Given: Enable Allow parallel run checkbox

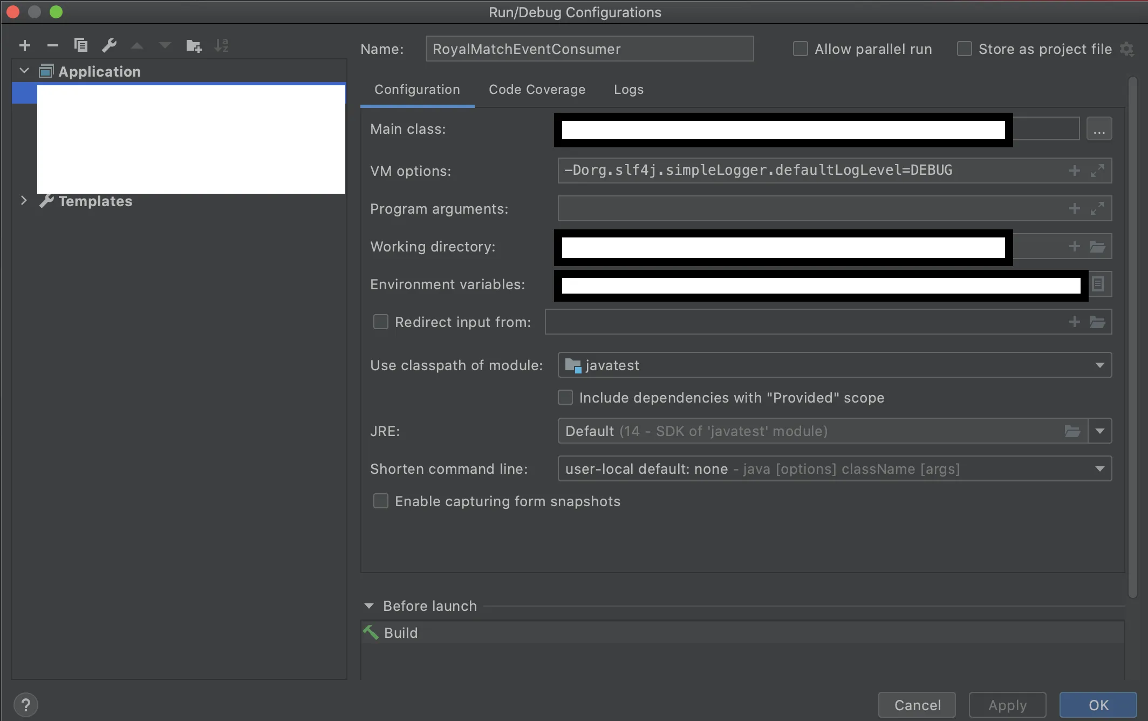Looking at the screenshot, I should click(x=801, y=49).
